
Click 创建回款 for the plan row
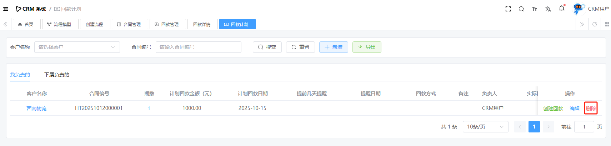553,109
